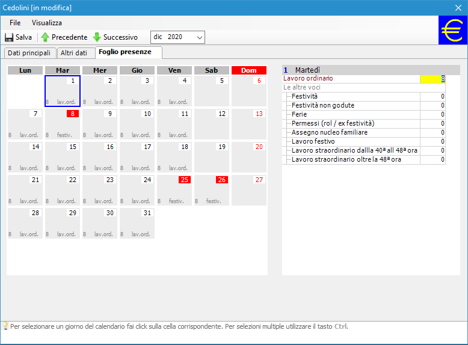Select December 25 festivity cell

(x=174, y=191)
